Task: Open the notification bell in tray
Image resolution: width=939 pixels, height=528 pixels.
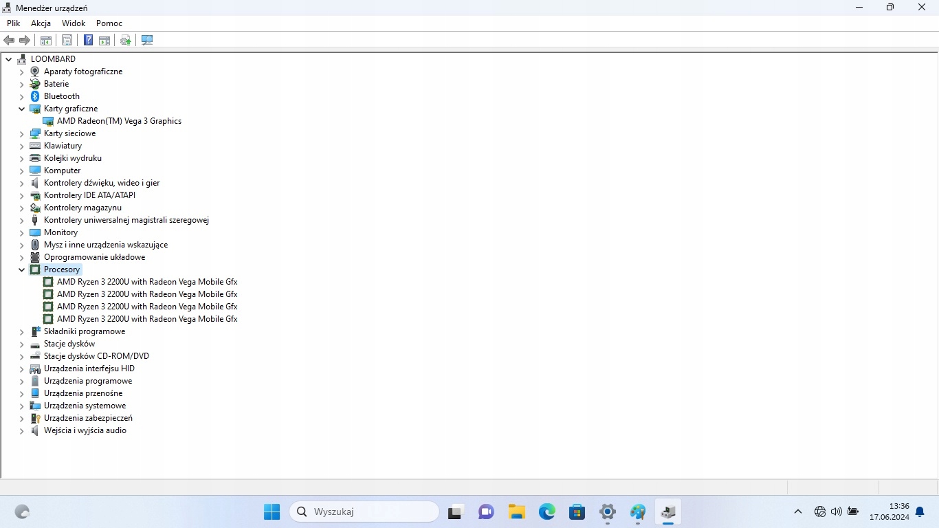Action: [920, 511]
